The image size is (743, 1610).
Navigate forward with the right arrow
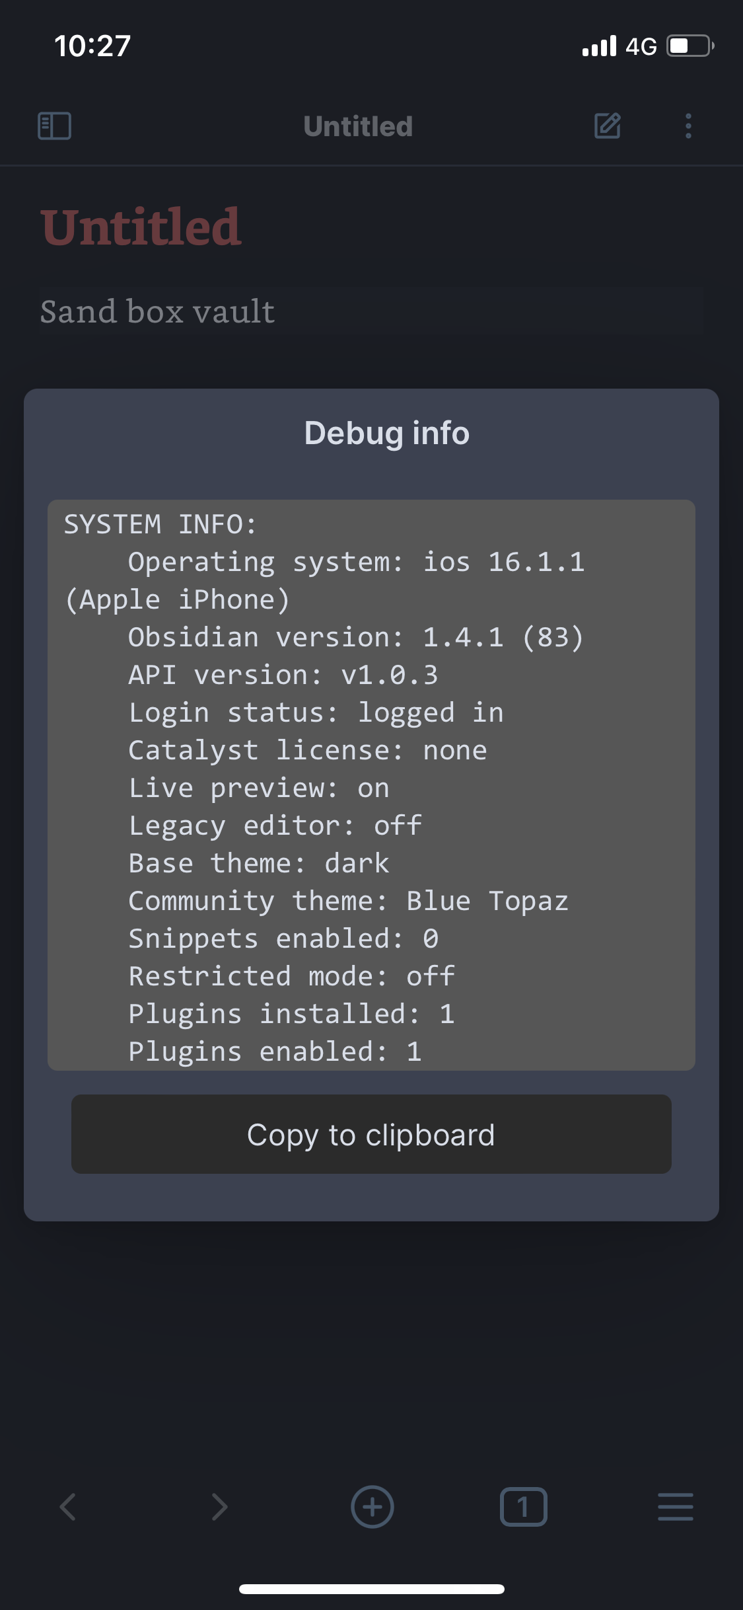pos(219,1507)
